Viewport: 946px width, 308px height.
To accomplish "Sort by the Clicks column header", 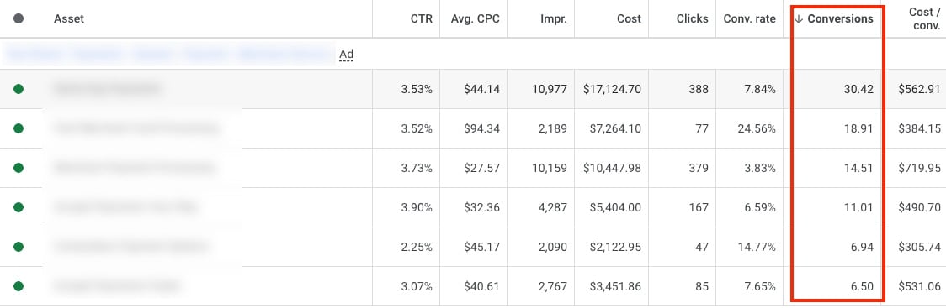I will click(692, 18).
